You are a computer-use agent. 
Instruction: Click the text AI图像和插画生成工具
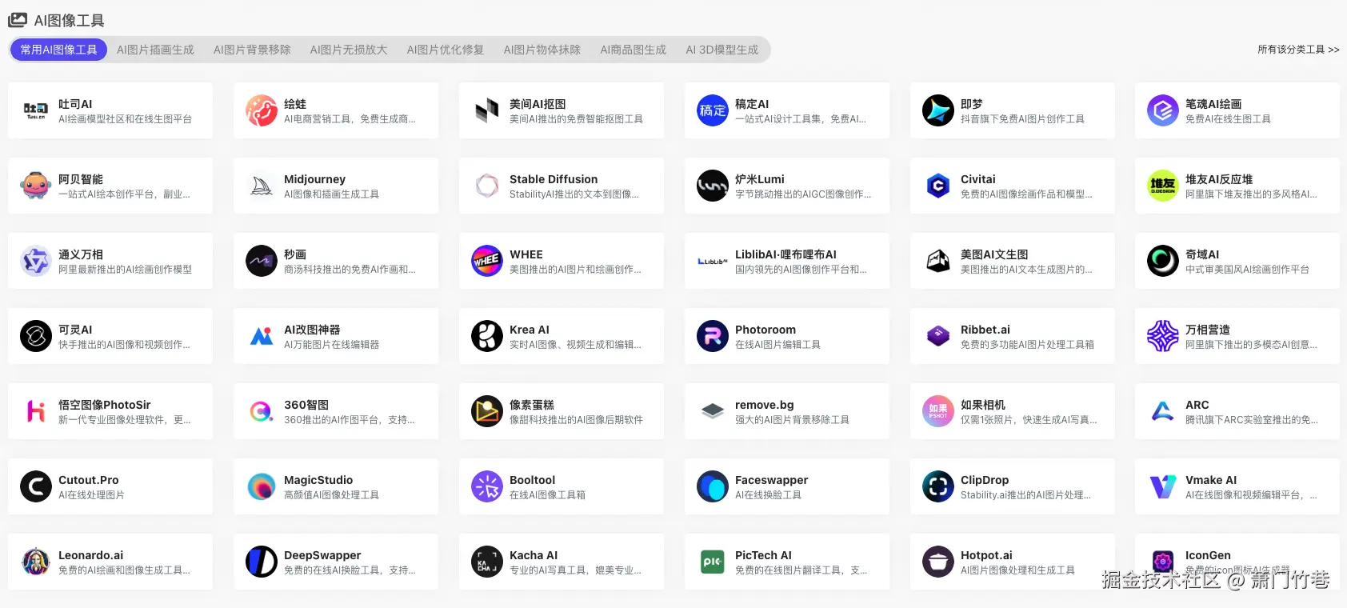[332, 194]
